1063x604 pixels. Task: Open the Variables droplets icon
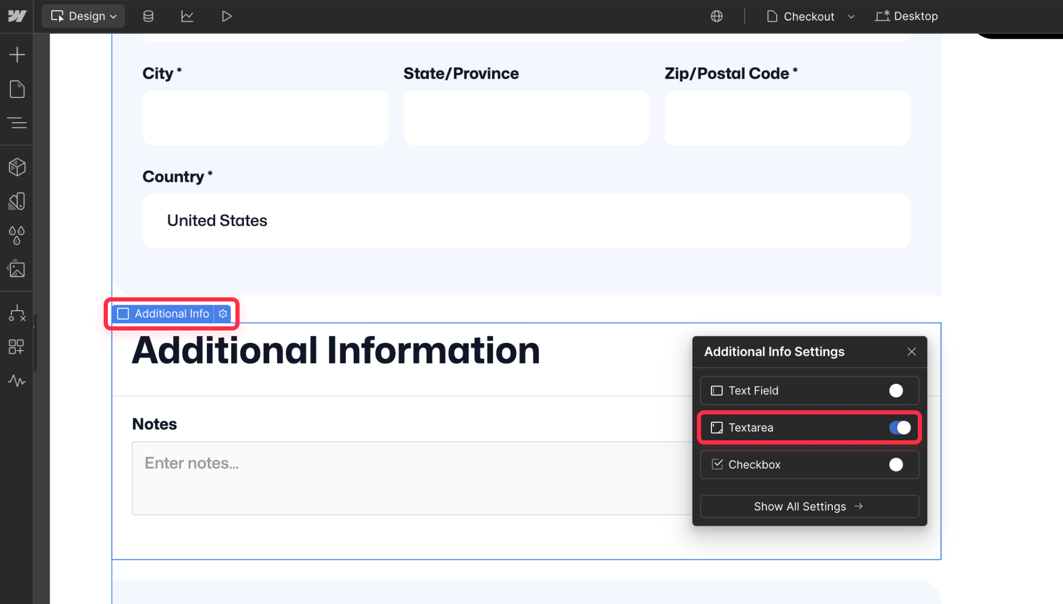click(17, 235)
